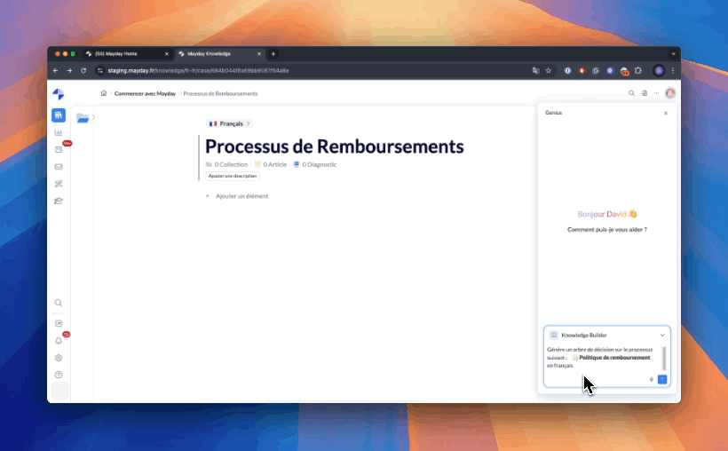Click the home icon in breadcrumb
This screenshot has height=451, width=728.
tap(104, 93)
